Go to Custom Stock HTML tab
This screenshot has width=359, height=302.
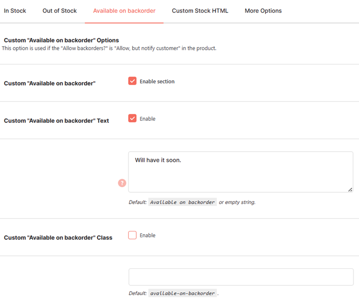click(x=200, y=11)
